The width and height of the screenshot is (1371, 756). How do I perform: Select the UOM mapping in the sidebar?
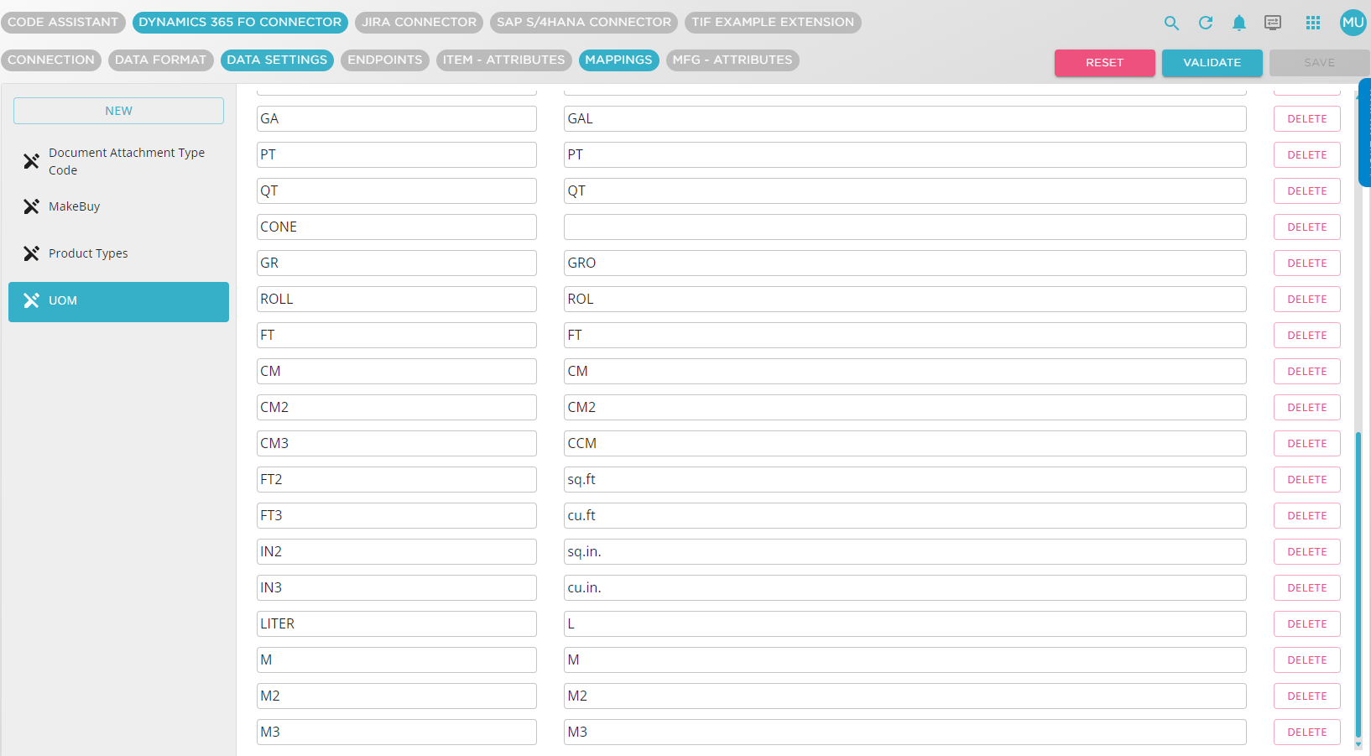point(118,300)
